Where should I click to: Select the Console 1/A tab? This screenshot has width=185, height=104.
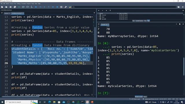(x=105, y=25)
